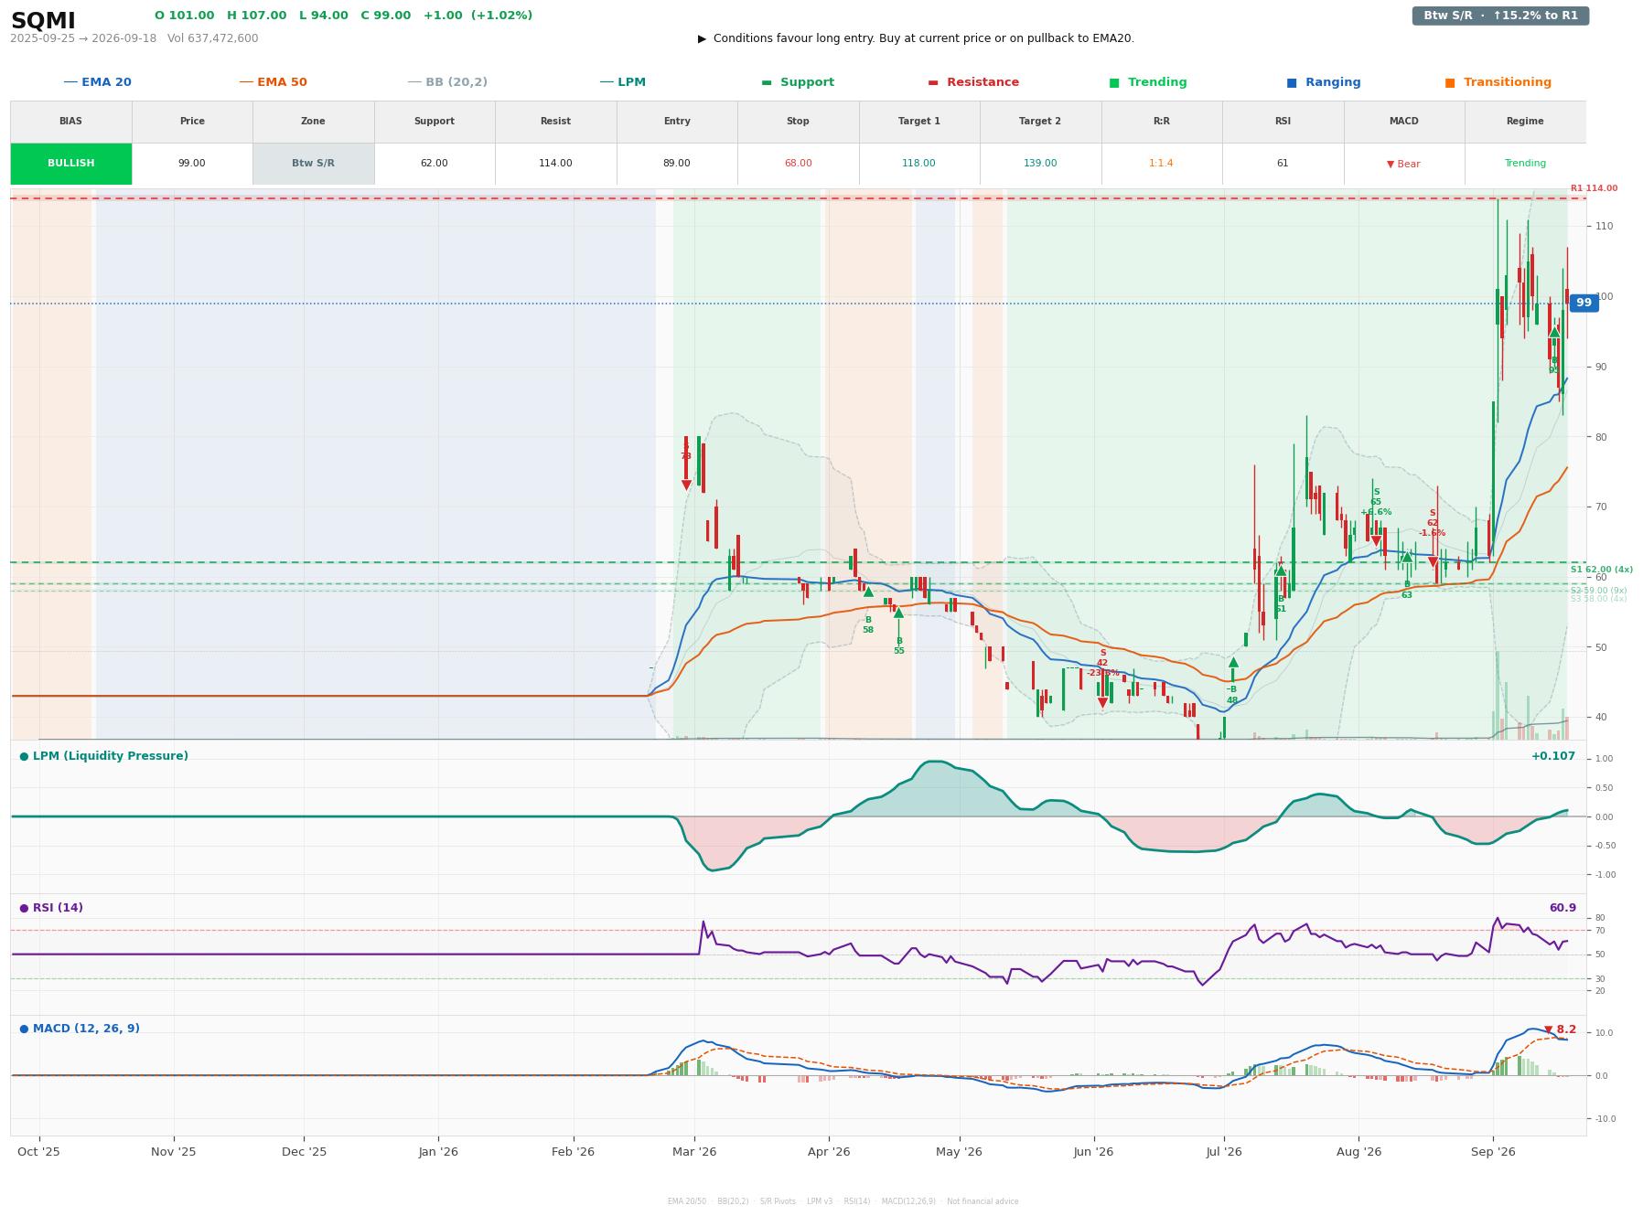Click the Mar '26 label on the time axis
1643x1216 pixels.
tap(694, 1152)
